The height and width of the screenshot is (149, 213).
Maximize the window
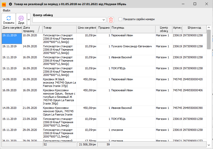[x=195, y=4]
